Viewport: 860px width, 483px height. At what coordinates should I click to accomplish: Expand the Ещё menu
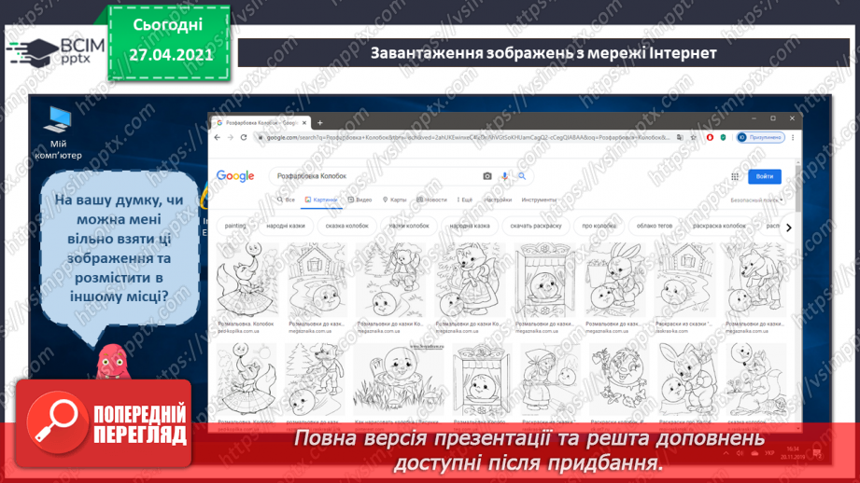point(465,200)
